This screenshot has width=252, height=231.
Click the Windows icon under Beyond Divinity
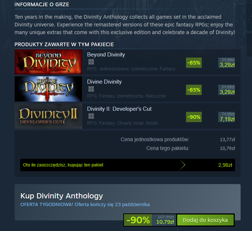pyautogui.click(x=91, y=62)
